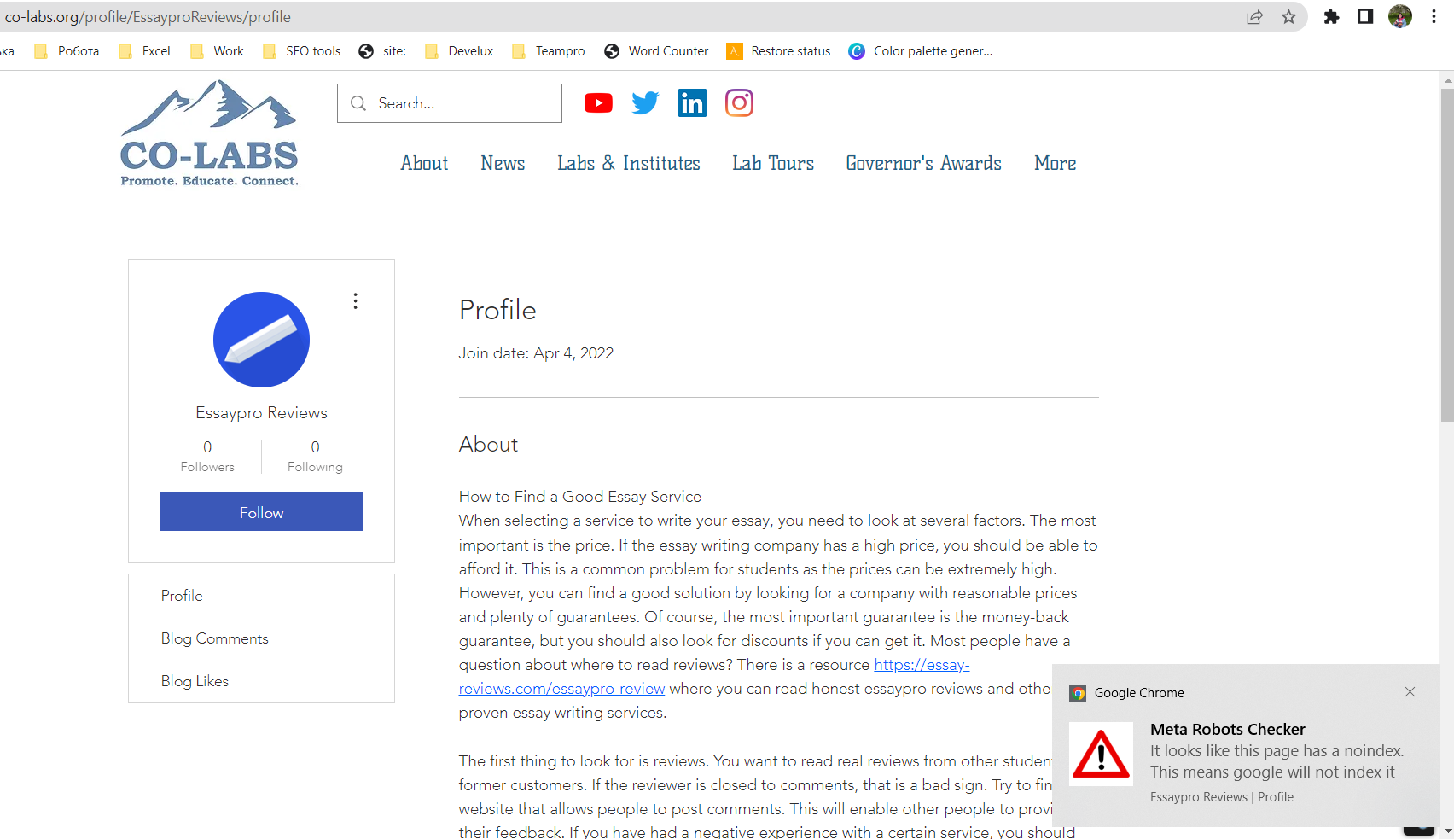Image resolution: width=1454 pixels, height=839 pixels.
Task: Open the Twitter bird icon
Action: point(645,103)
